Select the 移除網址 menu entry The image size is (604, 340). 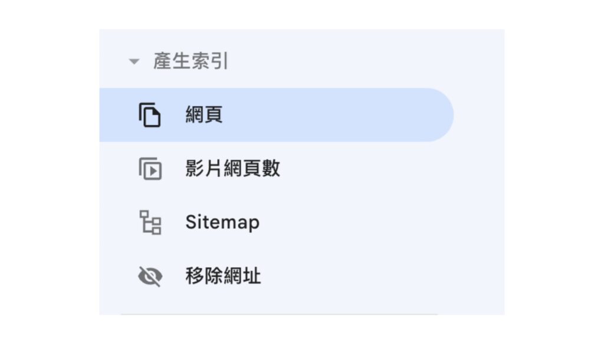click(x=277, y=276)
